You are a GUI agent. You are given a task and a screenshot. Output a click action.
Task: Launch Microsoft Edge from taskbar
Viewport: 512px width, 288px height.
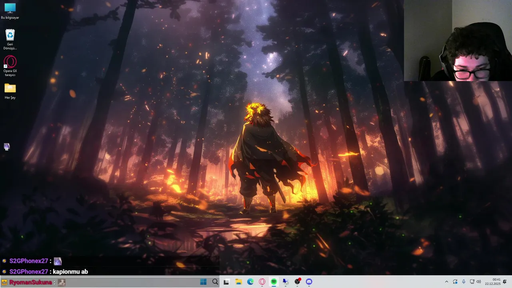[250, 282]
